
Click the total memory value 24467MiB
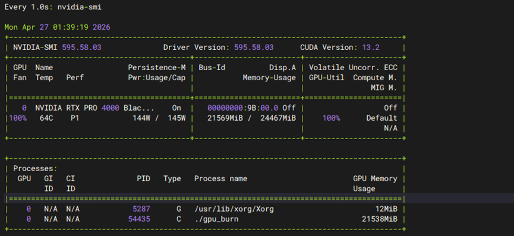click(278, 118)
